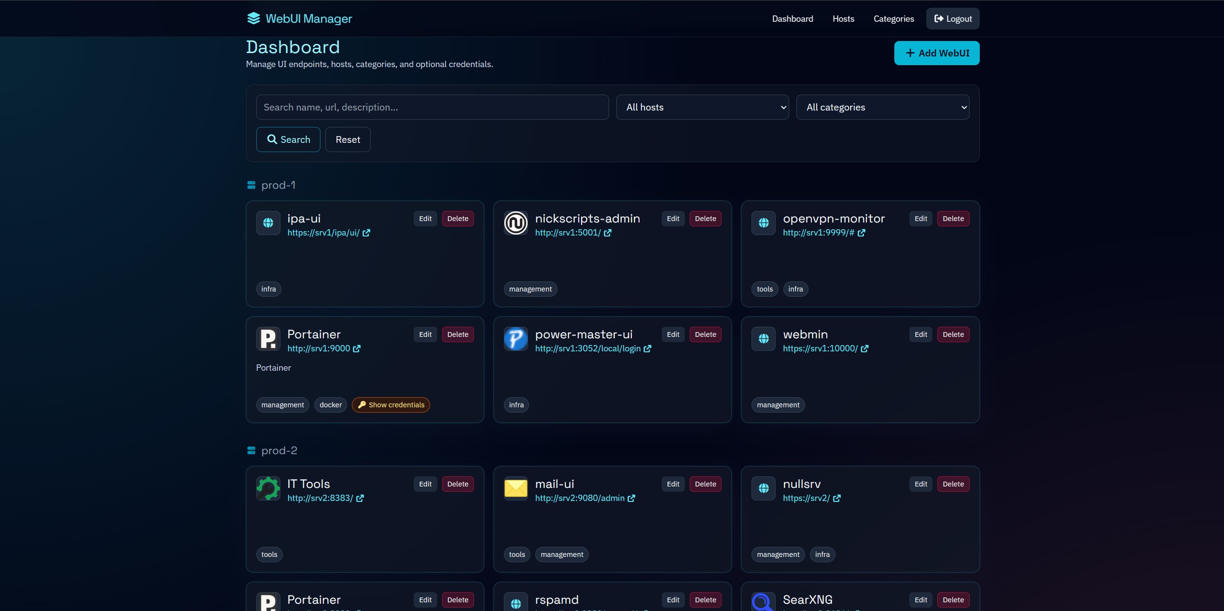Edit the openvpn-monitor entry

pos(921,219)
